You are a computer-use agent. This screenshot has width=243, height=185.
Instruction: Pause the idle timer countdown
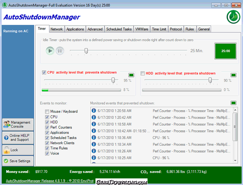click(60, 51)
